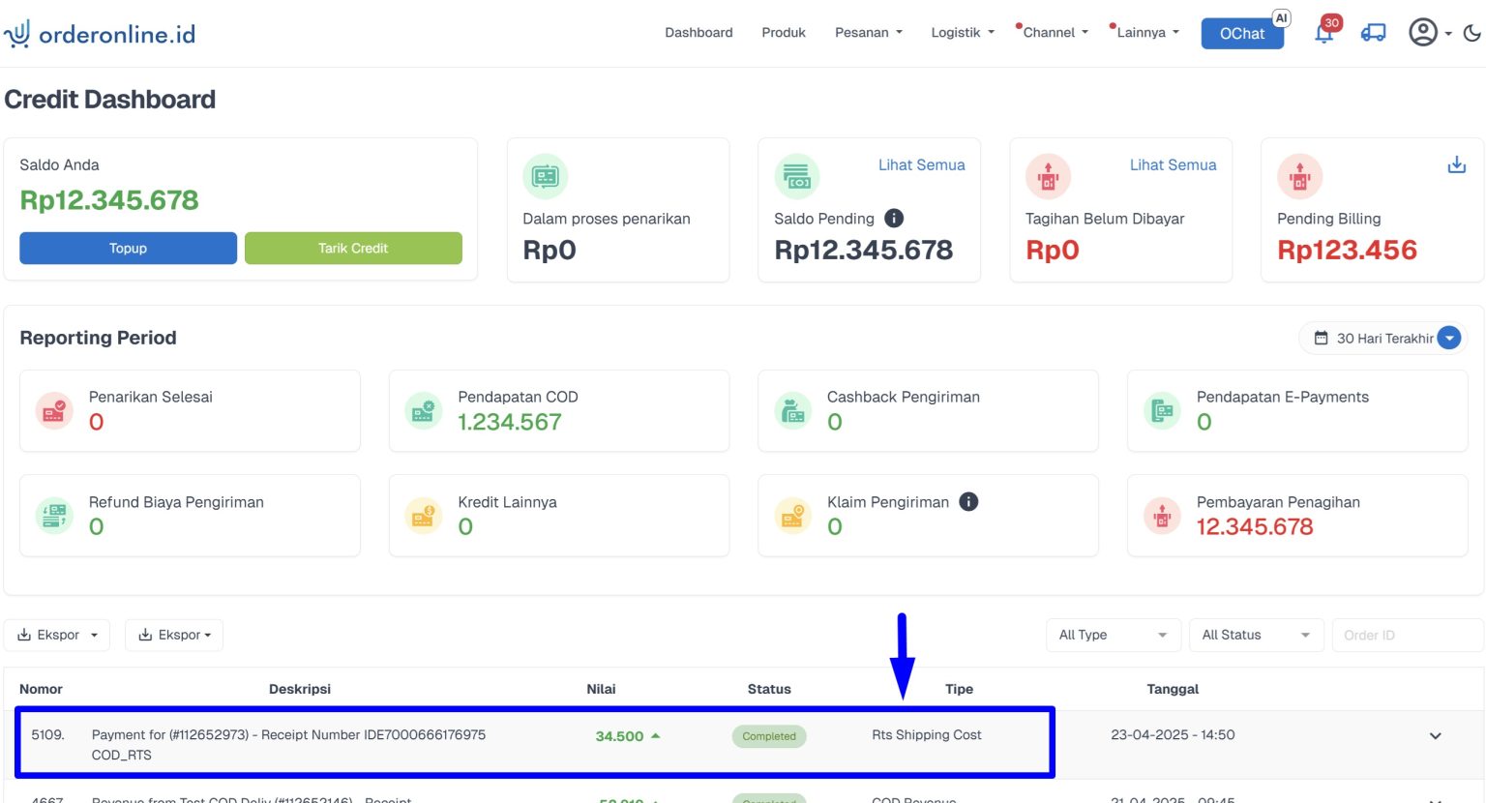Click the delivery truck icon in header
This screenshot has width=1486, height=803.
pos(1373,33)
